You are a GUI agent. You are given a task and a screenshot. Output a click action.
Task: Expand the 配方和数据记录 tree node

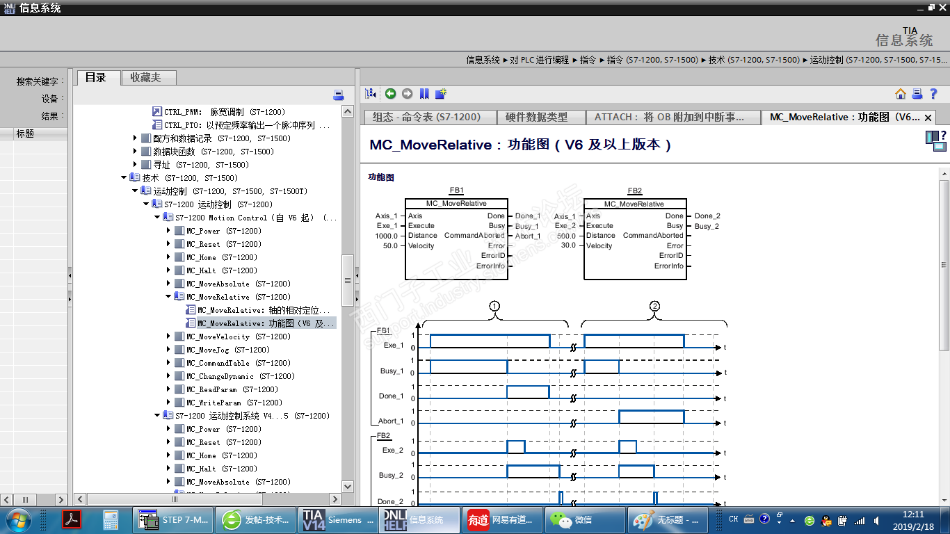click(136, 138)
